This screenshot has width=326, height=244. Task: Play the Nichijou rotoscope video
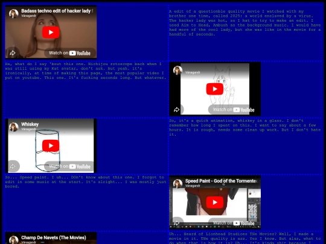tap(215, 89)
